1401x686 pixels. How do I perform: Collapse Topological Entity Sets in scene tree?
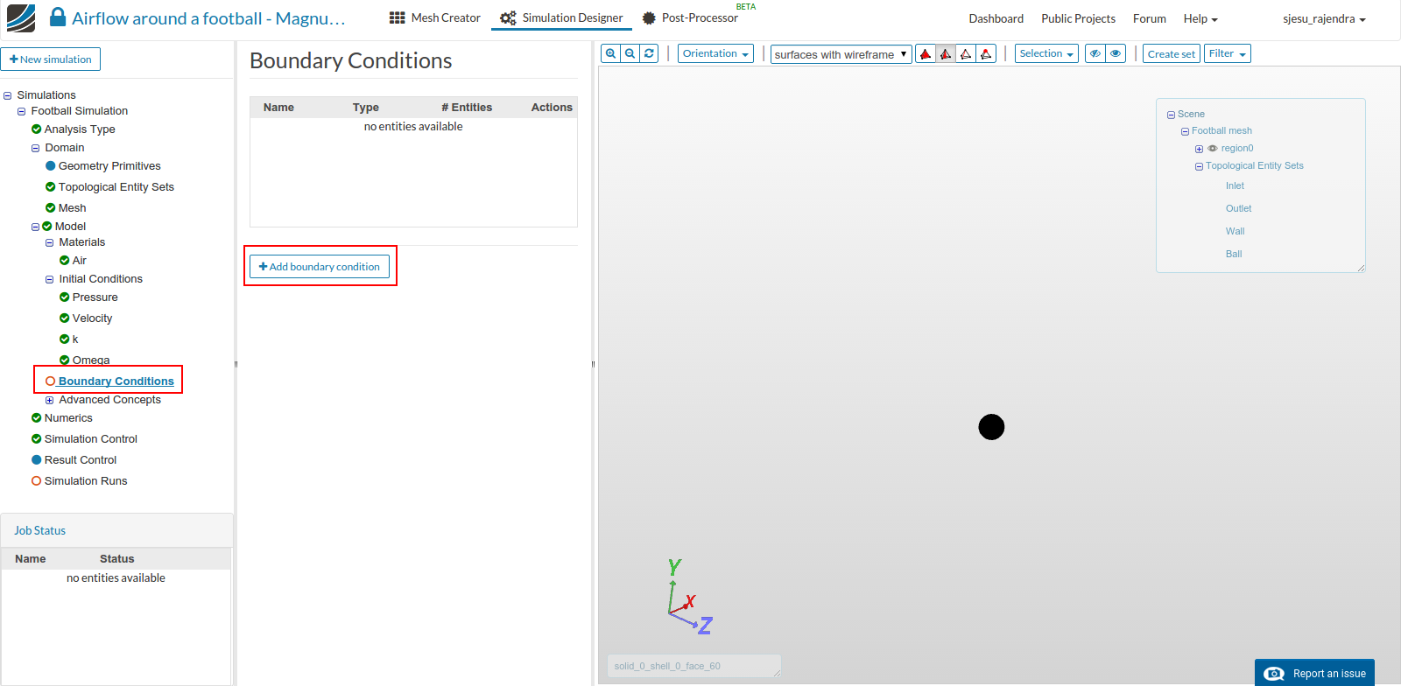point(1199,166)
